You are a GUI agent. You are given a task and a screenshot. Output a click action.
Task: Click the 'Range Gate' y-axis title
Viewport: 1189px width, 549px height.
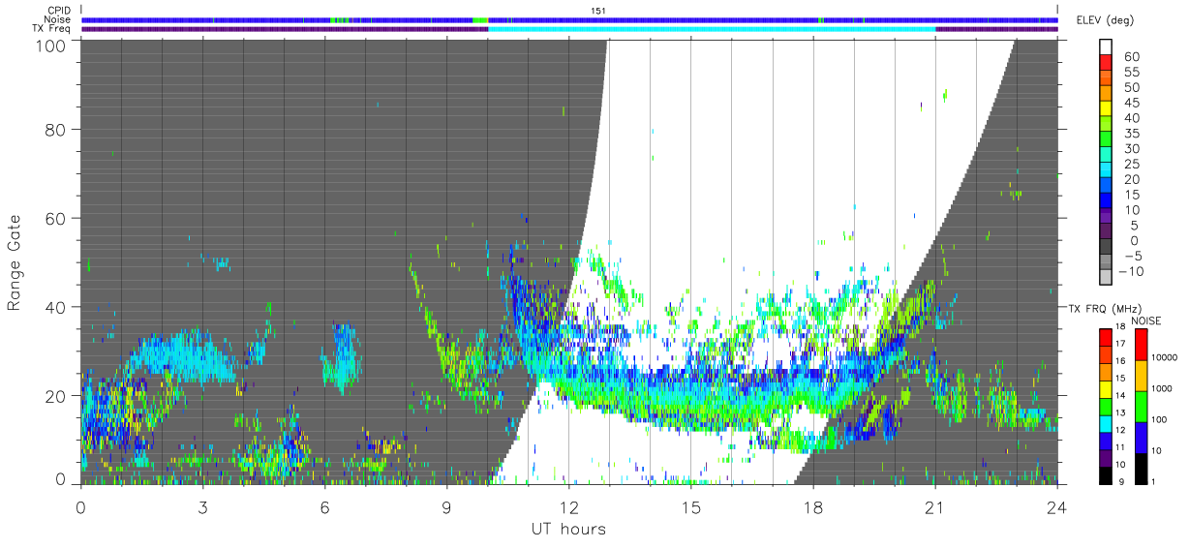[x=15, y=262]
